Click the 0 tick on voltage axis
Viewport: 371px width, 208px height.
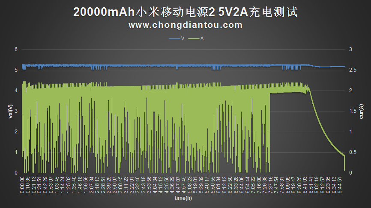(x=16, y=173)
